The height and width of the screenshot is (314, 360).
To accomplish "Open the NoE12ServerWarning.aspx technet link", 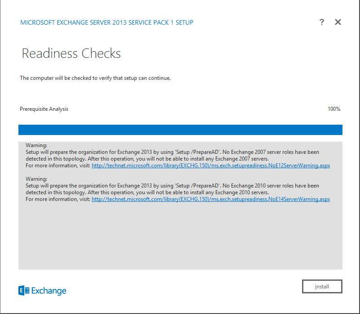I will pos(211,166).
